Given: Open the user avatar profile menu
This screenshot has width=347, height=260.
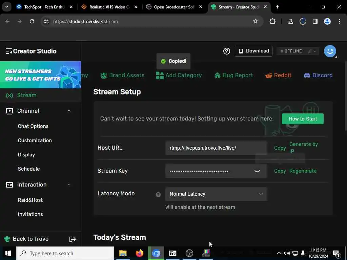Looking at the screenshot, I should click(330, 51).
